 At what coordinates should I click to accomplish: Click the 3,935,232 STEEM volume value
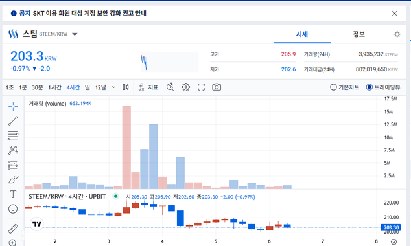pyautogui.click(x=378, y=54)
